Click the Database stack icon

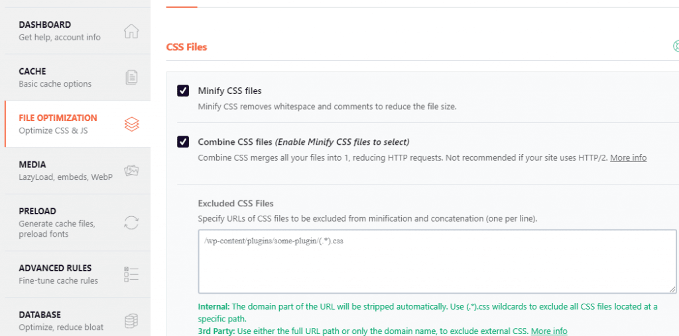[x=131, y=321]
